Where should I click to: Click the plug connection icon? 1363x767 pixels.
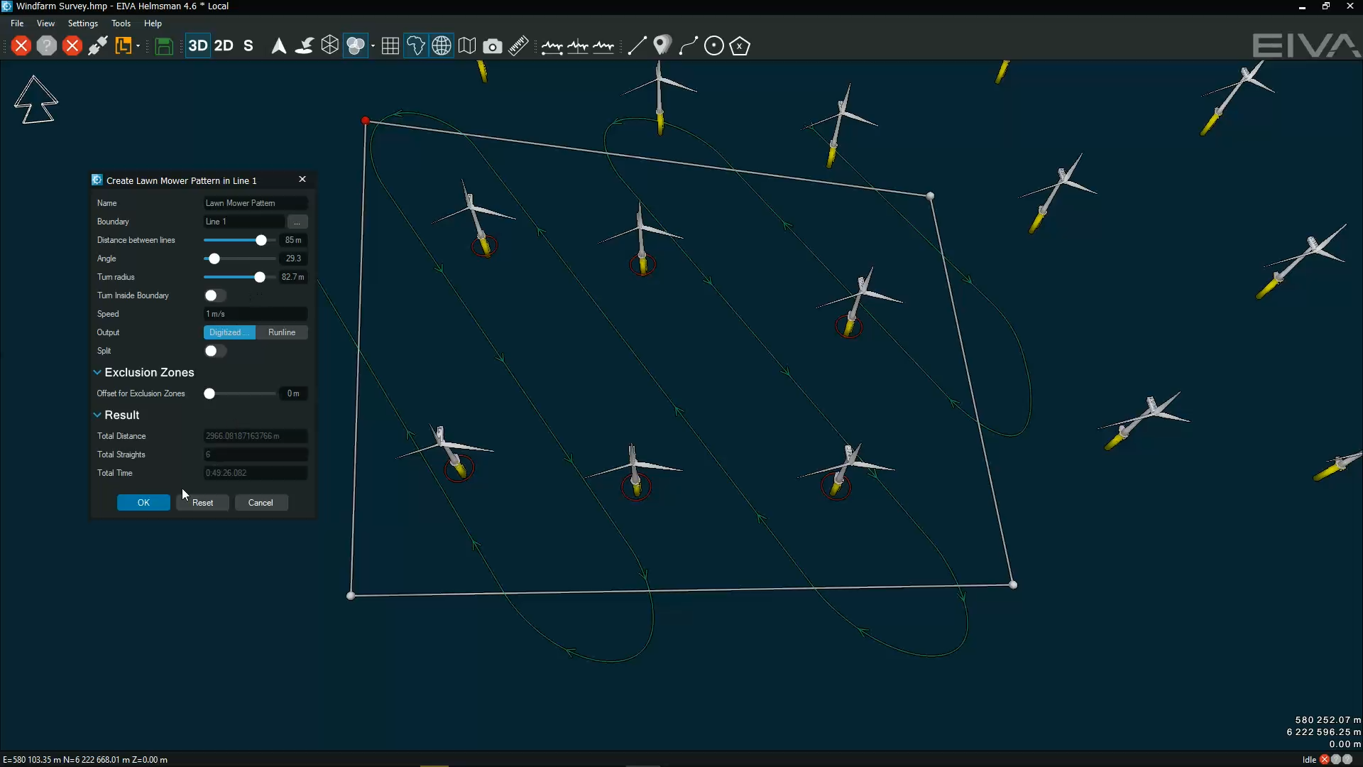click(98, 46)
